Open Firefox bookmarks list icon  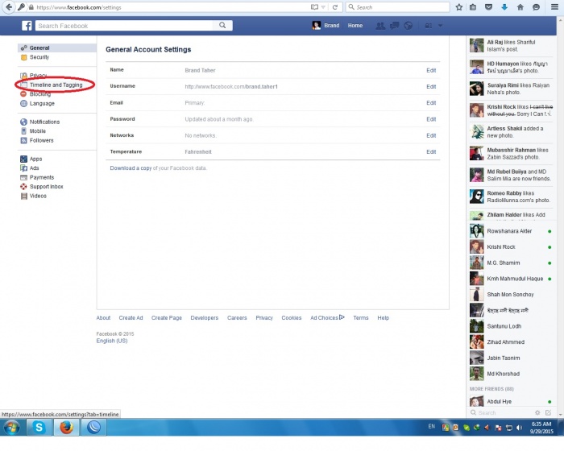[x=473, y=7]
